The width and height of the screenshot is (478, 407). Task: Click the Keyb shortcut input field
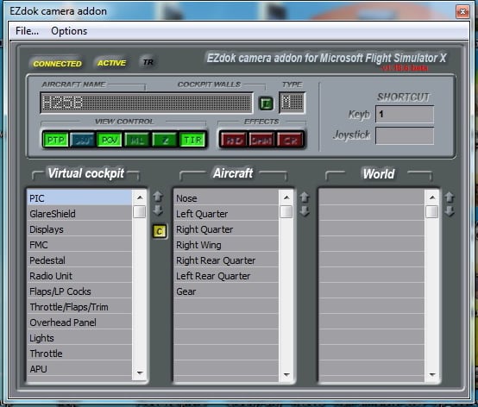(404, 114)
